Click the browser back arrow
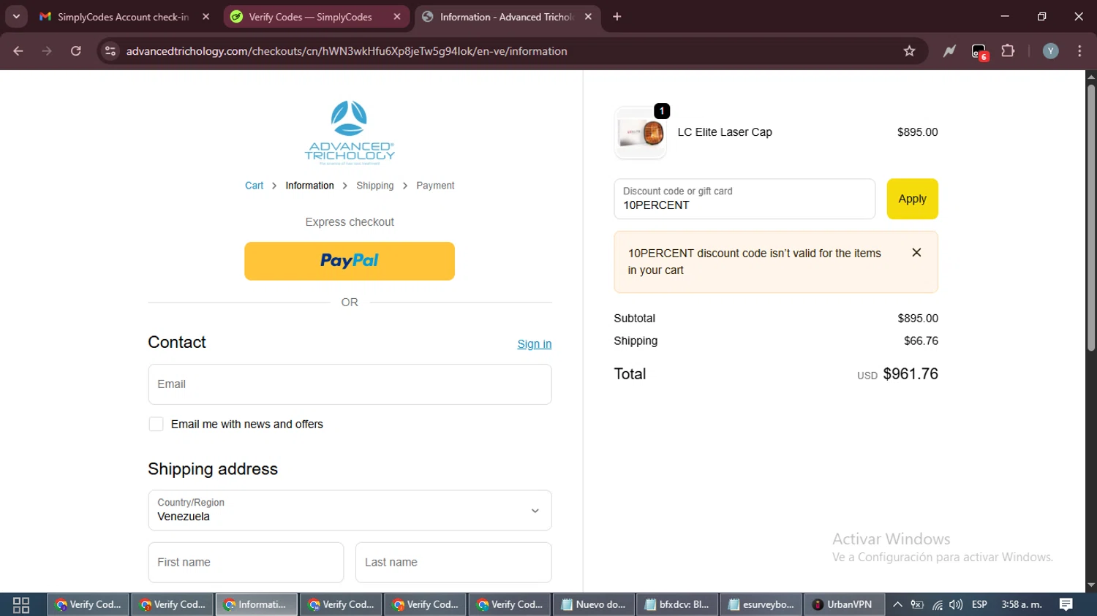This screenshot has width=1097, height=616. point(18,51)
